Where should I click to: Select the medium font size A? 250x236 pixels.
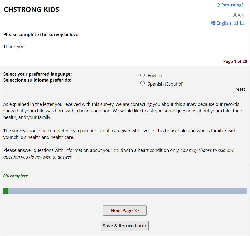point(239,15)
